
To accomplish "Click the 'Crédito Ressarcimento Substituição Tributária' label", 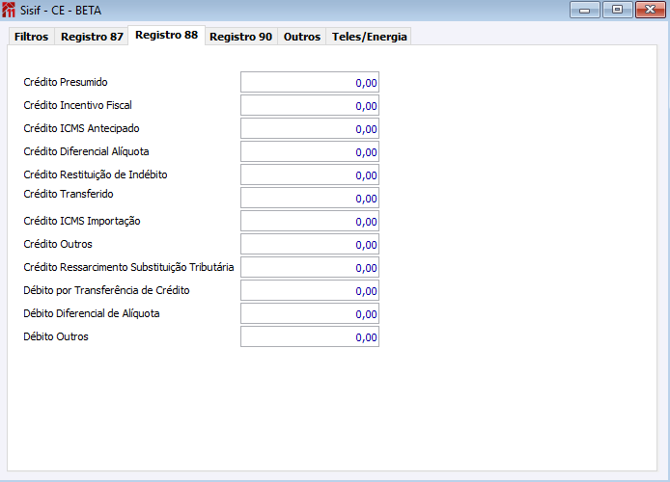I will tap(128, 267).
